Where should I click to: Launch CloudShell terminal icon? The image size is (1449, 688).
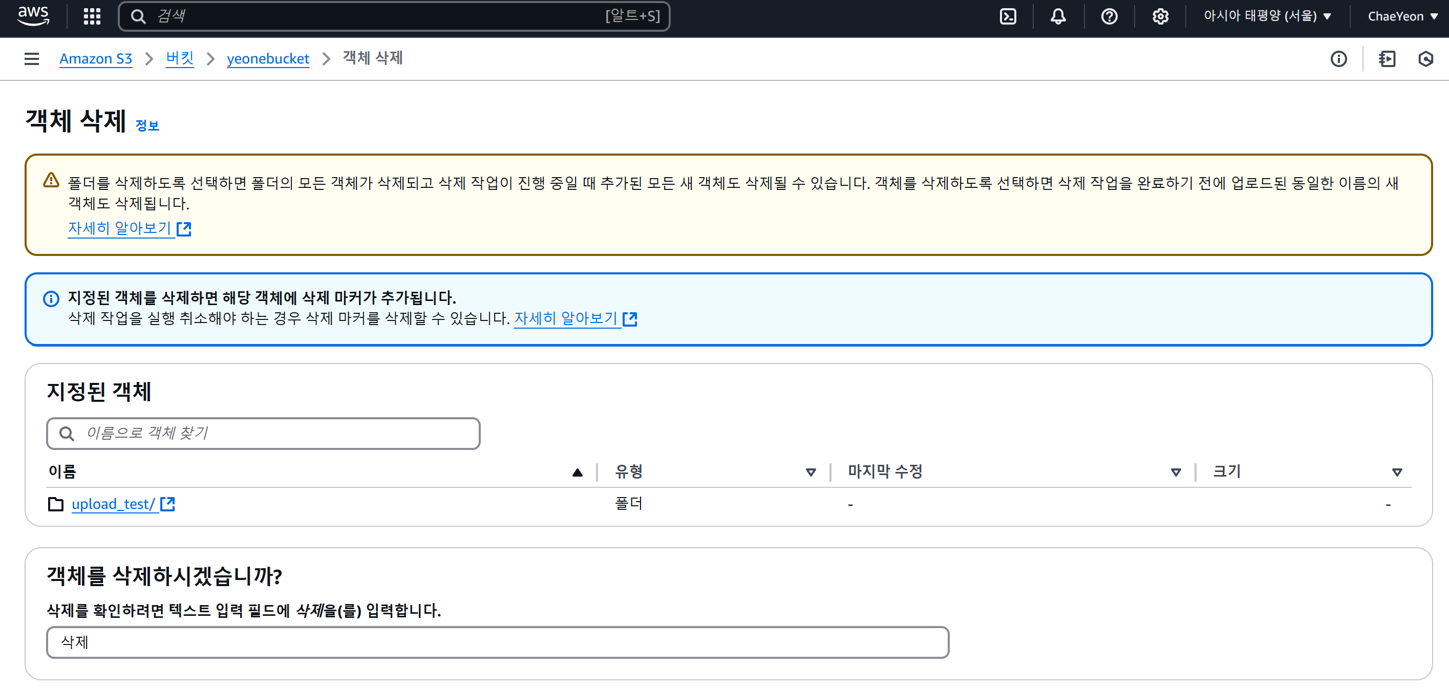(1008, 16)
